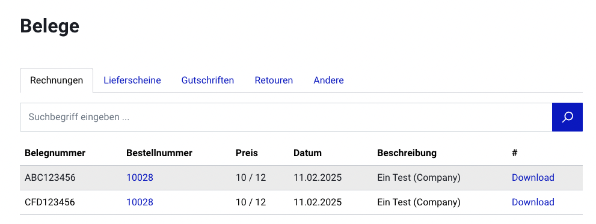596x224 pixels.
Task: Click the Datum column header
Action: pyautogui.click(x=307, y=153)
